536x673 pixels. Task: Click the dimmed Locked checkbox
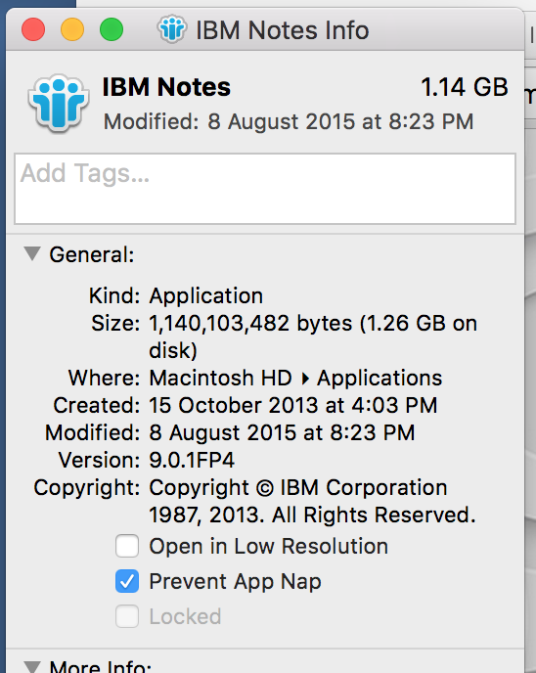pos(127,616)
